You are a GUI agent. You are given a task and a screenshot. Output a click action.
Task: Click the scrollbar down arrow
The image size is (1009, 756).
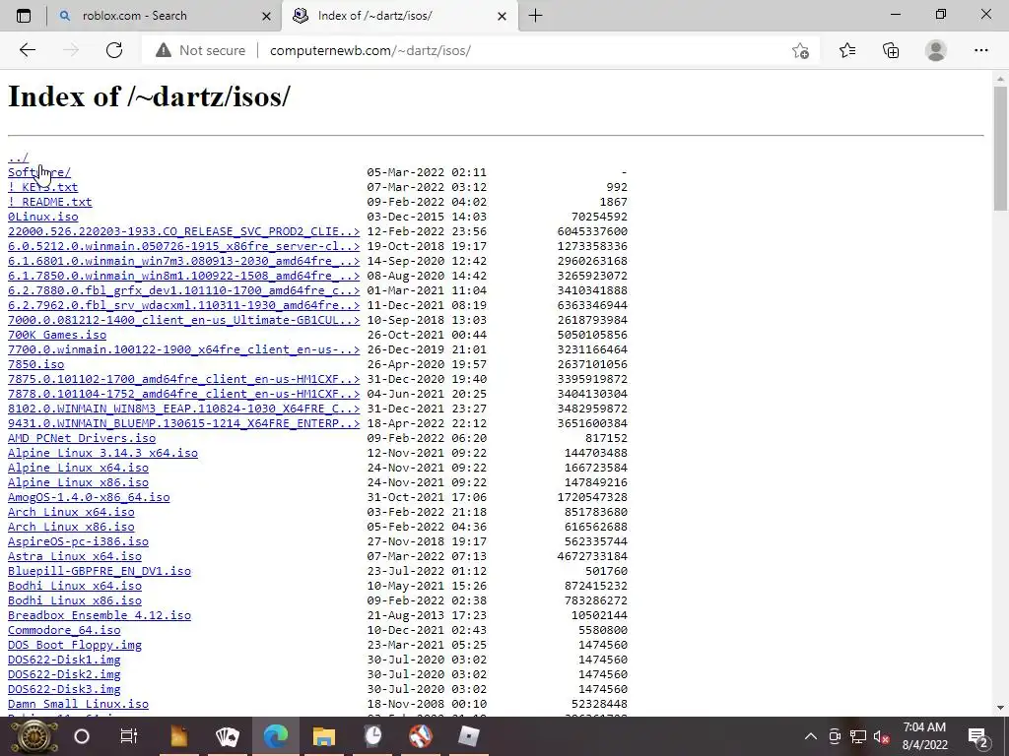1000,708
